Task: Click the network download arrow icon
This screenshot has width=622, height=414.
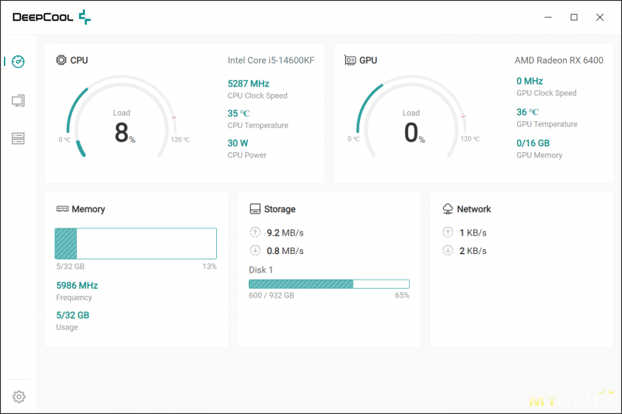Action: [448, 250]
